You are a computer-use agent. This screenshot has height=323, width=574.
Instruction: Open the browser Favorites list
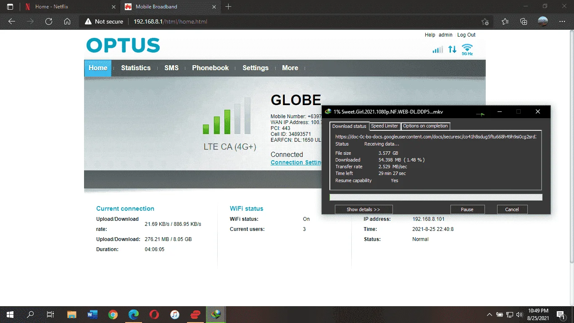505,21
